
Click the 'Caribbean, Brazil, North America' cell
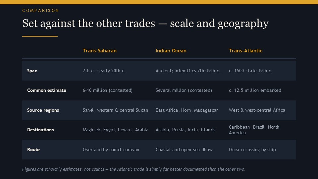(x=254, y=130)
